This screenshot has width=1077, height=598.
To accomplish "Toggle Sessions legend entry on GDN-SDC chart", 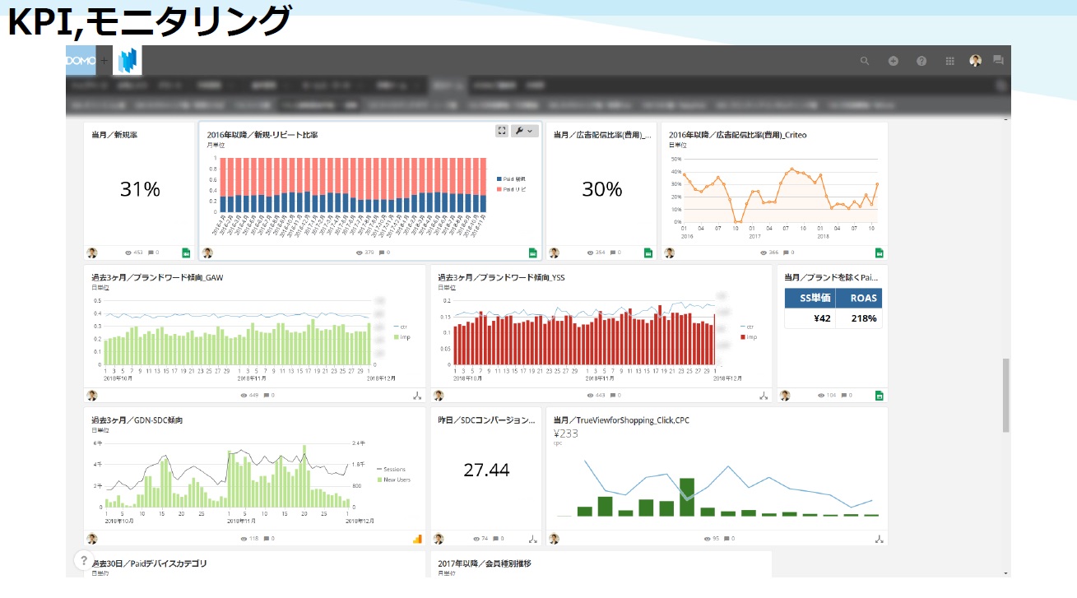I will coord(391,470).
